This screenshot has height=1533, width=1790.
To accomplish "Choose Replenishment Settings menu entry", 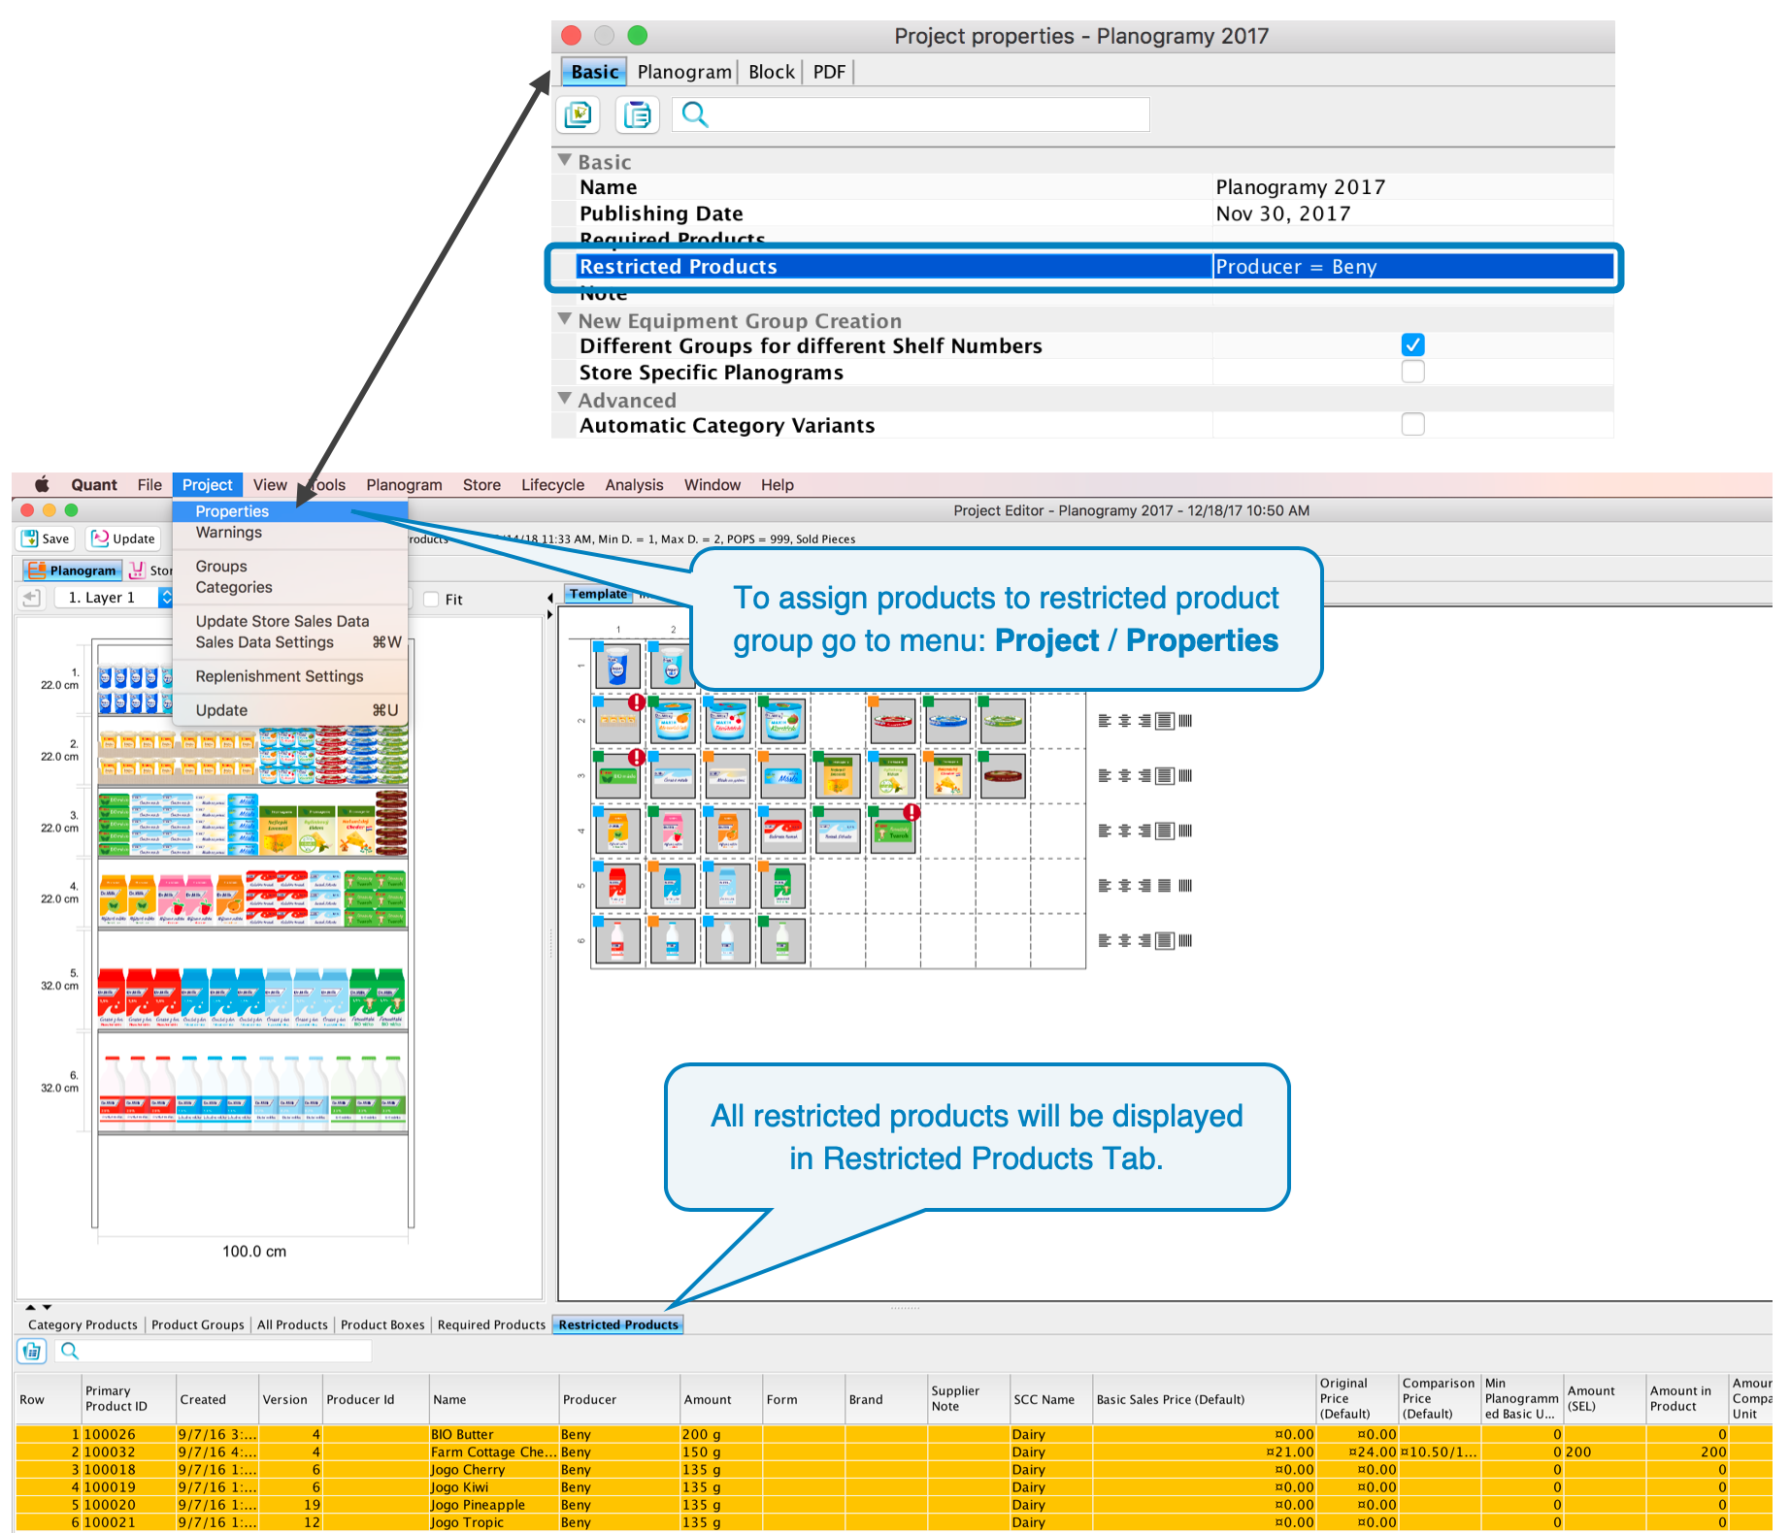I will [290, 676].
